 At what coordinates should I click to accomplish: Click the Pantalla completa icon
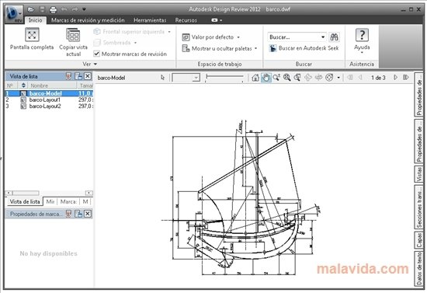coord(32,35)
